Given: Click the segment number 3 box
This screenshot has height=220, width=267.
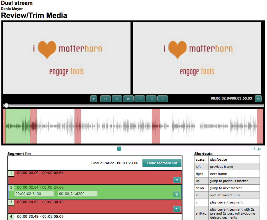Looking at the screenshot, I should pos(11,202).
